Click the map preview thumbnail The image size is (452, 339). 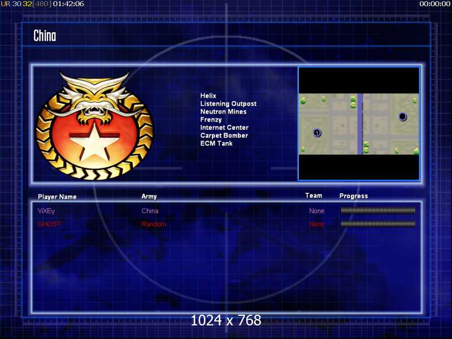point(359,124)
